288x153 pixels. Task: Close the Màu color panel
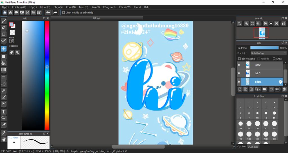(x=48, y=18)
